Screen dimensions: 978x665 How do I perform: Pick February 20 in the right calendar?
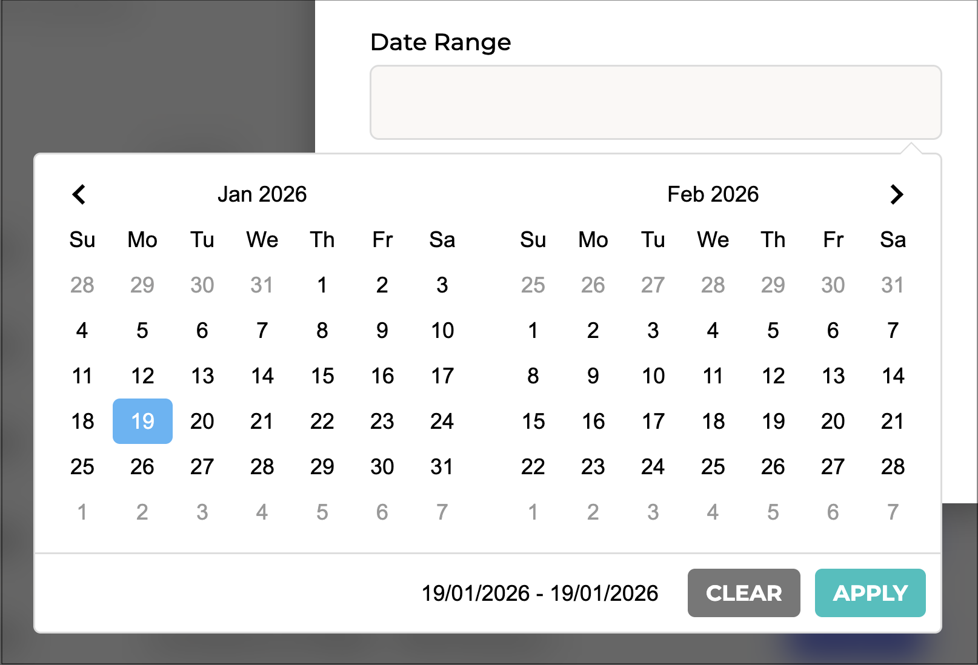tap(833, 421)
